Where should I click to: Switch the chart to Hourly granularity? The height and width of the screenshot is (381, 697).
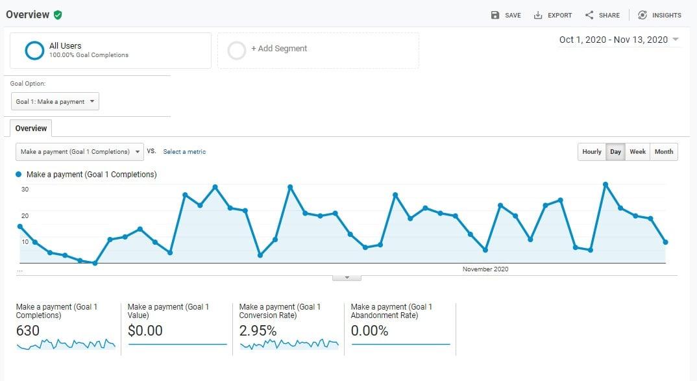tap(591, 151)
